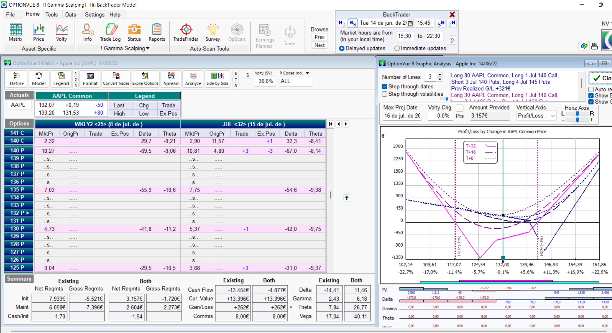Click the Max Proj Date field
612x333 pixels.
point(402,116)
